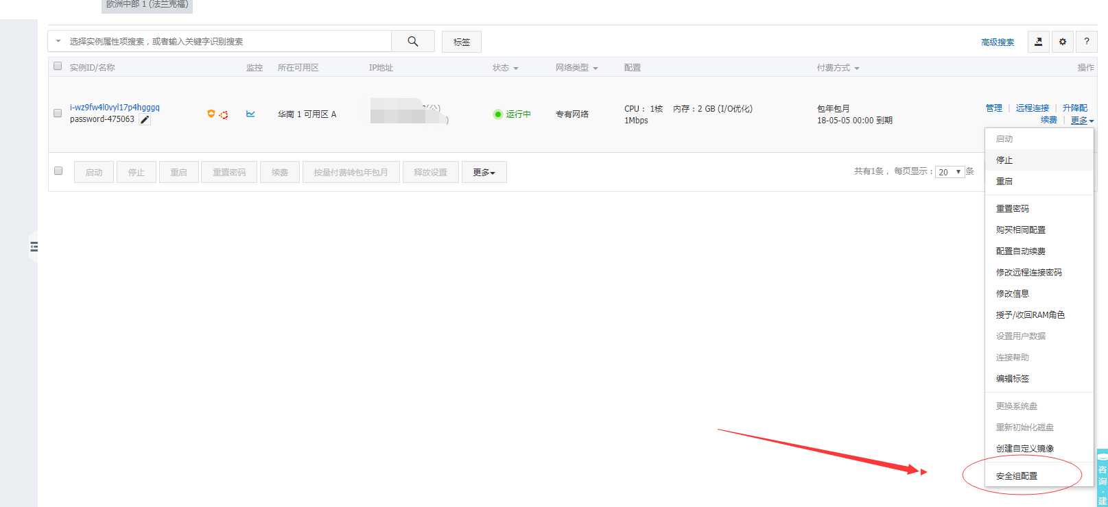Image resolution: width=1108 pixels, height=507 pixels.
Task: Select 修改远程连接密码 menu entry
Action: 1039,272
